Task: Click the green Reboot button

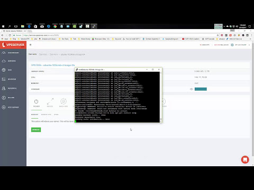Action: tap(36, 130)
